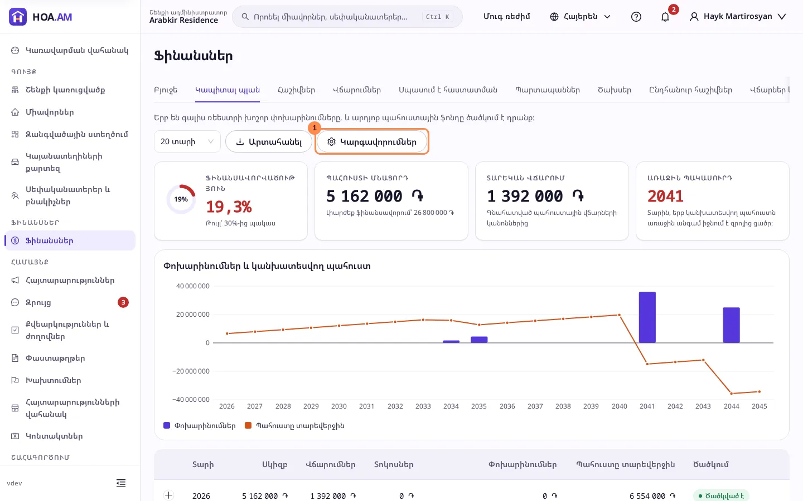Switch to the Ծախսեր tab
Viewport: 803px width, 501px height.
[x=615, y=90]
